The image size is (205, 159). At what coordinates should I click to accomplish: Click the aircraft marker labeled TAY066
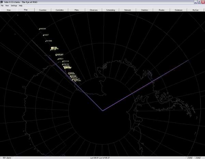pyautogui.click(x=46, y=41)
